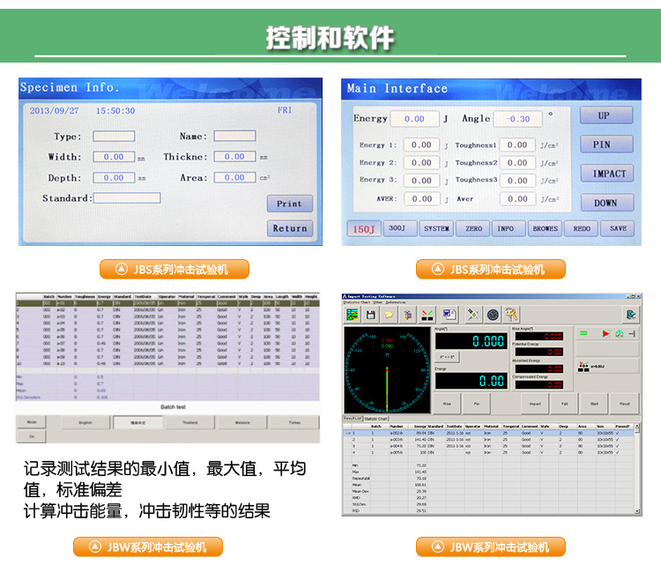This screenshot has width=661, height=565.
Task: Open the Statistic Chart menu
Action: (x=355, y=302)
